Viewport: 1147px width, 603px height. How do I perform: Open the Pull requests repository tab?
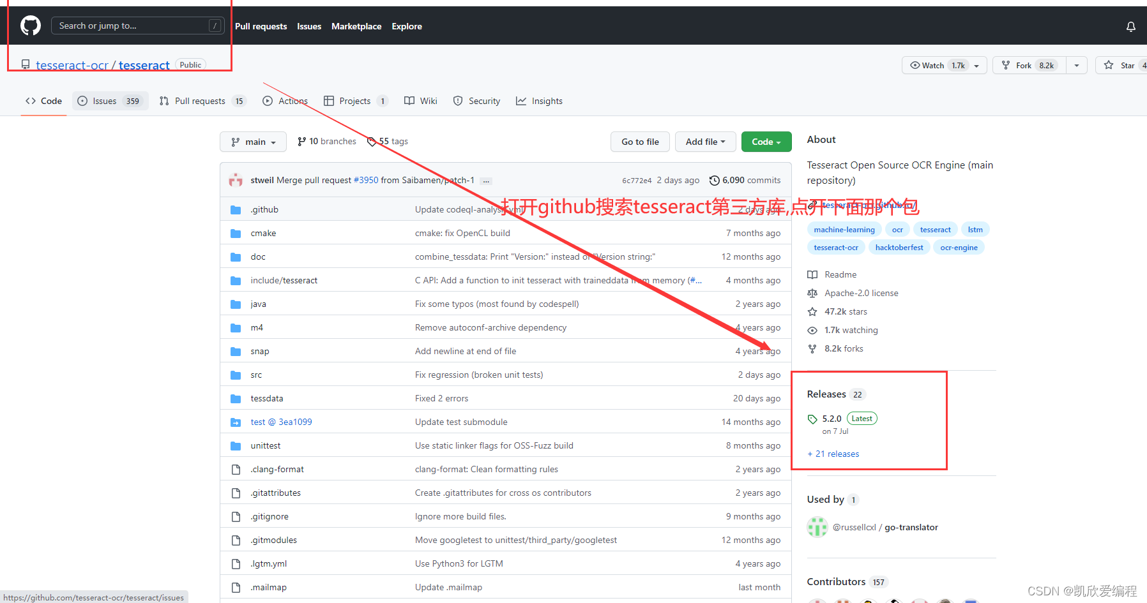(x=202, y=101)
